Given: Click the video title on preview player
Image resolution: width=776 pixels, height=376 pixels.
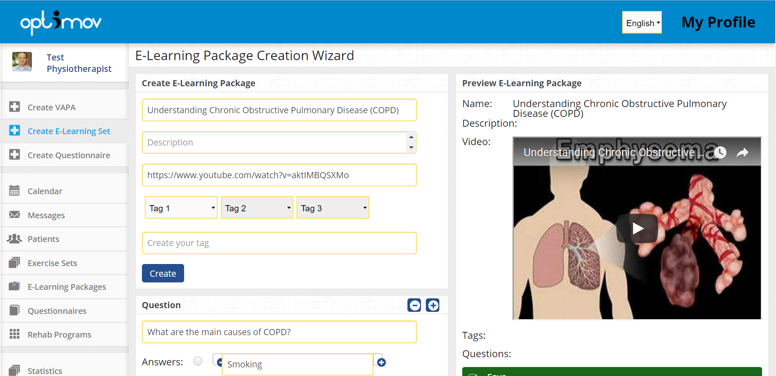Looking at the screenshot, I should 614,152.
